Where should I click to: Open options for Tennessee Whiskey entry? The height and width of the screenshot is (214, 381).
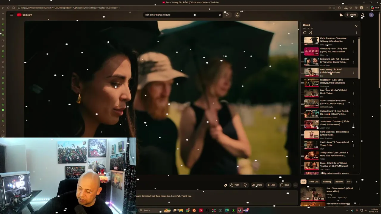coord(354,41)
